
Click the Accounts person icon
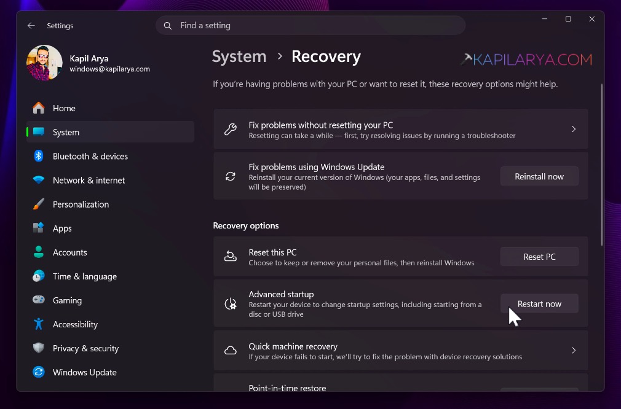point(38,252)
